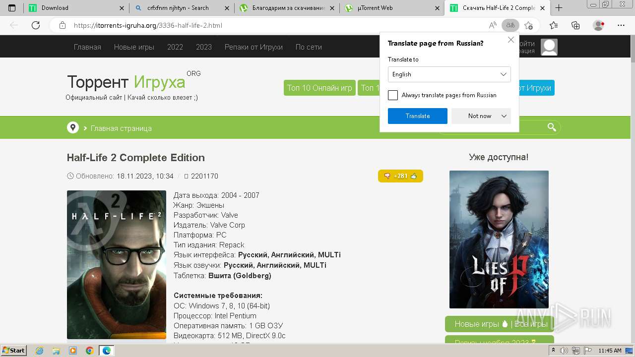This screenshot has width=635, height=357.
Task: Click the +281 rating value
Action: click(400, 176)
